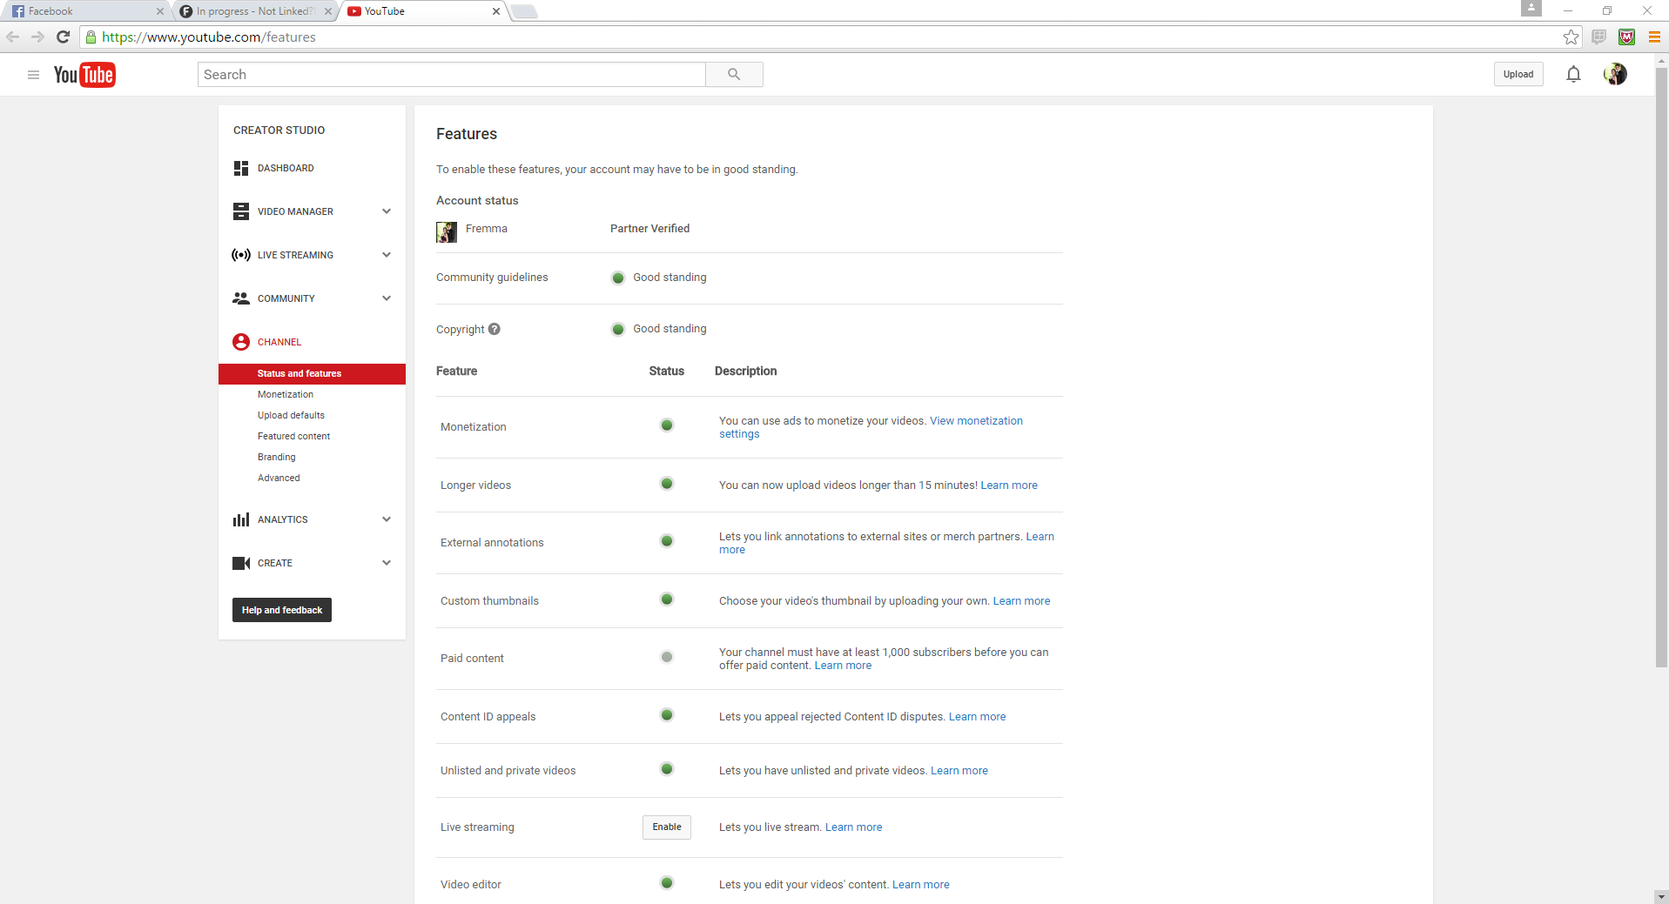The height and width of the screenshot is (904, 1669).
Task: Click Learn more for Unlisted and private videos
Action: 959,771
